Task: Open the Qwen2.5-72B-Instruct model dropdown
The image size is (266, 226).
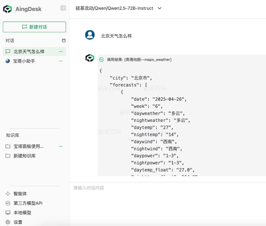Action: tap(118, 8)
